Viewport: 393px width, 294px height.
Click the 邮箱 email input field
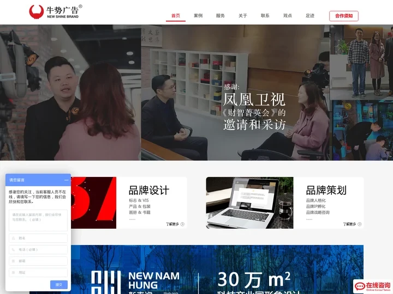38,261
